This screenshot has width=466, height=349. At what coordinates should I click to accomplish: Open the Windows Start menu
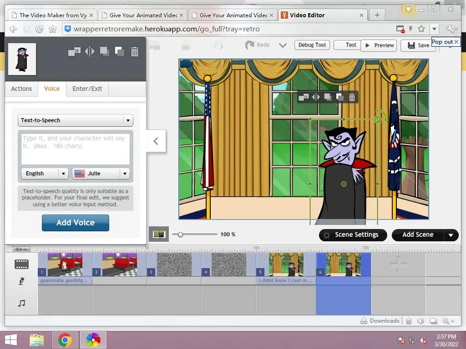11,340
